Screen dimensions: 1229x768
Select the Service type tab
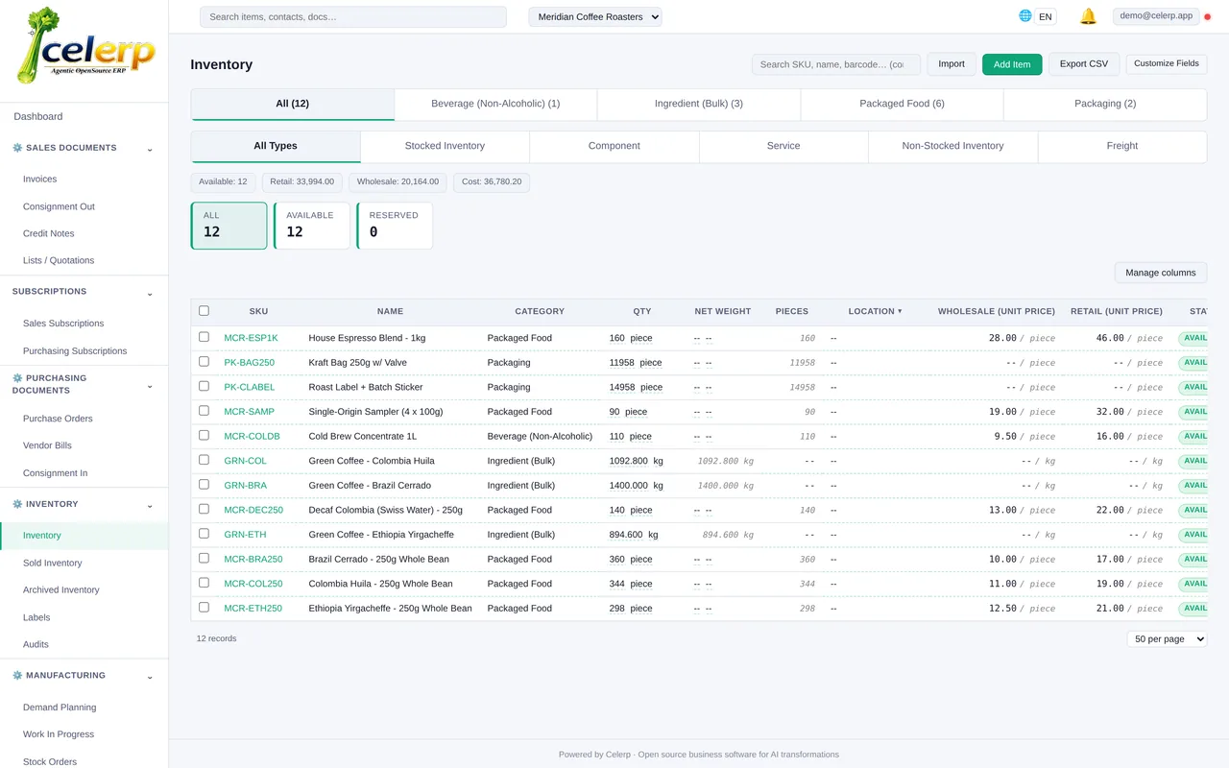(783, 146)
